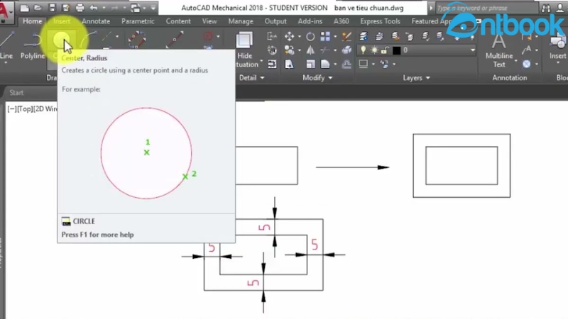Open the Express Tools ribbon tab
Viewport: 568px width, 319px height.
[x=380, y=21]
